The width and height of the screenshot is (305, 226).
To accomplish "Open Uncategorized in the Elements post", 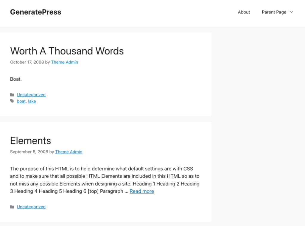I will pos(31,207).
